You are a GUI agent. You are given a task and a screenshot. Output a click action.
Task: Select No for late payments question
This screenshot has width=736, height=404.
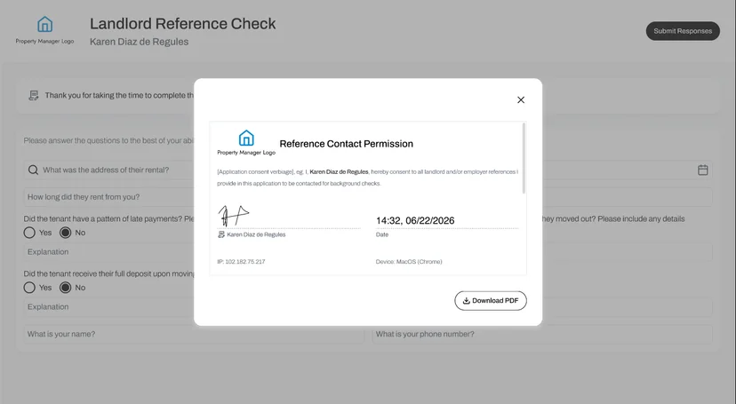pos(65,233)
